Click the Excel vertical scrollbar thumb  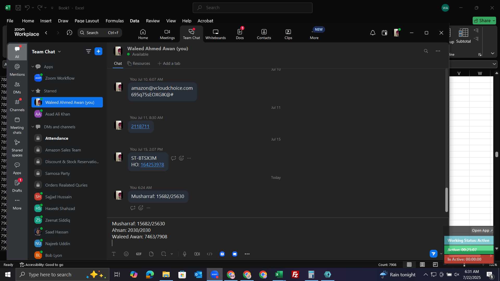tap(497, 154)
